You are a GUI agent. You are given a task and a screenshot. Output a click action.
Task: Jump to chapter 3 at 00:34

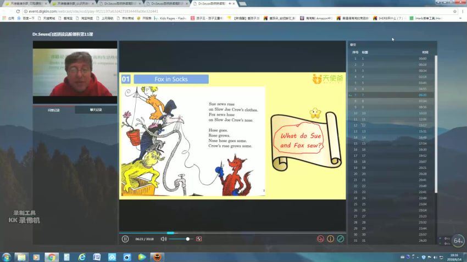pyautogui.click(x=391, y=71)
